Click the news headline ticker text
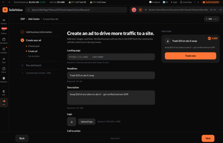223x143 pixels. [x=178, y=10]
